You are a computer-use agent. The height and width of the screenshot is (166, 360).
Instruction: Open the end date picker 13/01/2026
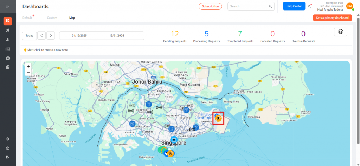point(117,36)
